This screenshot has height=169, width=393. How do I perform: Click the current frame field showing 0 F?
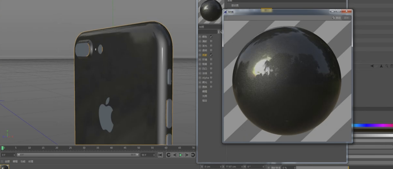(x=8, y=155)
